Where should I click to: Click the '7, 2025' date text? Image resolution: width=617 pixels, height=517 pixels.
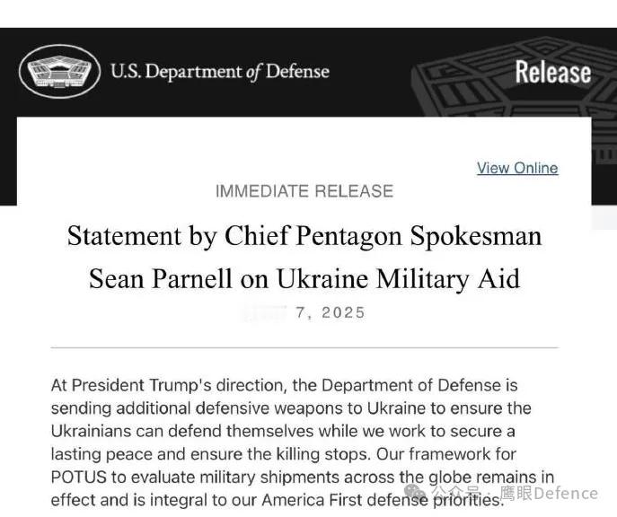[331, 312]
